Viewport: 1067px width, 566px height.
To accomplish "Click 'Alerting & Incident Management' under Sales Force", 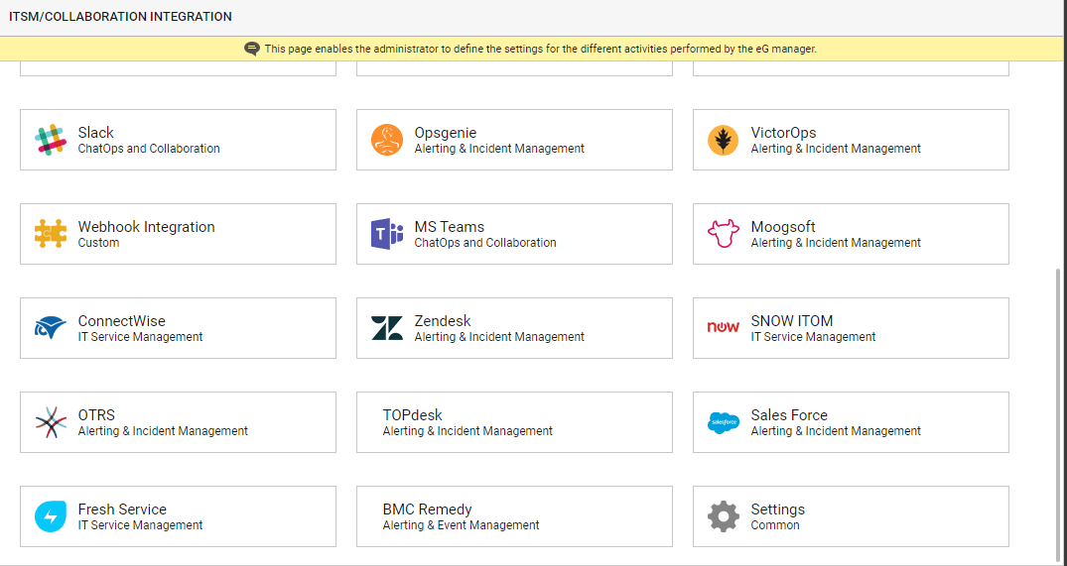I will [836, 431].
